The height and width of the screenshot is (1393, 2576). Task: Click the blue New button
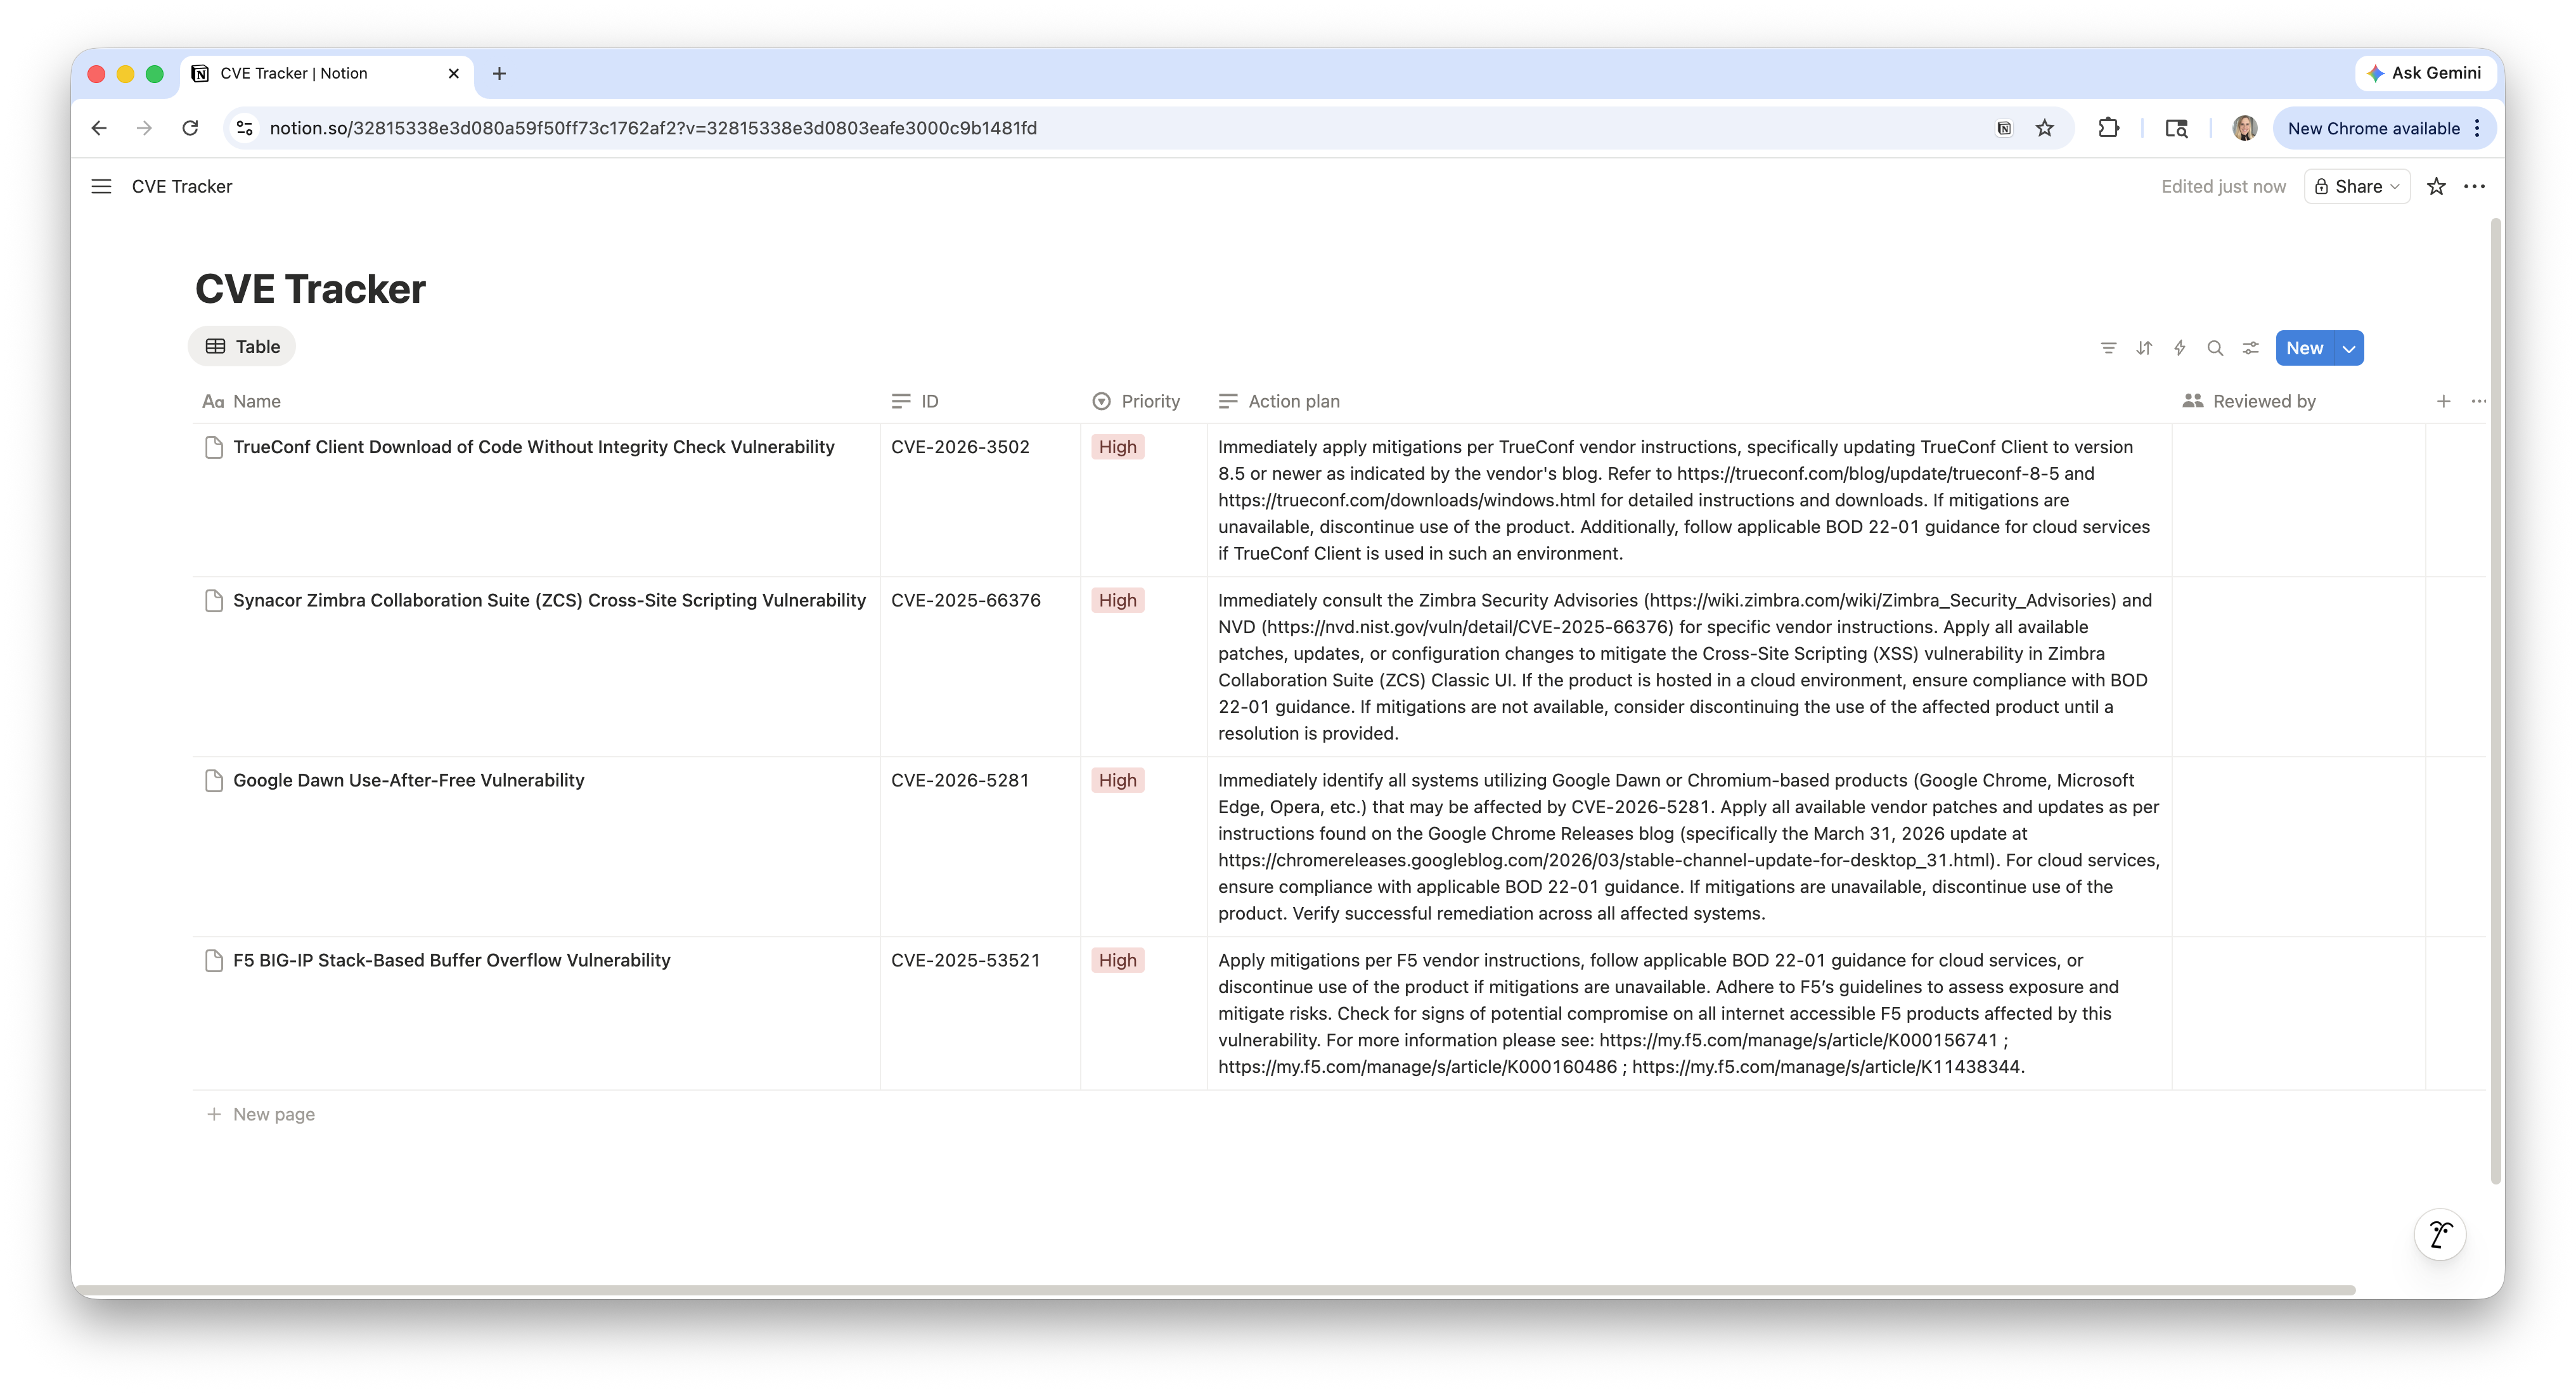2304,348
